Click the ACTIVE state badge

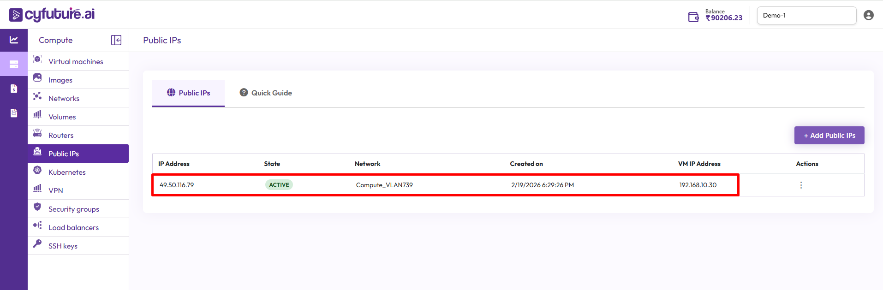tap(279, 185)
